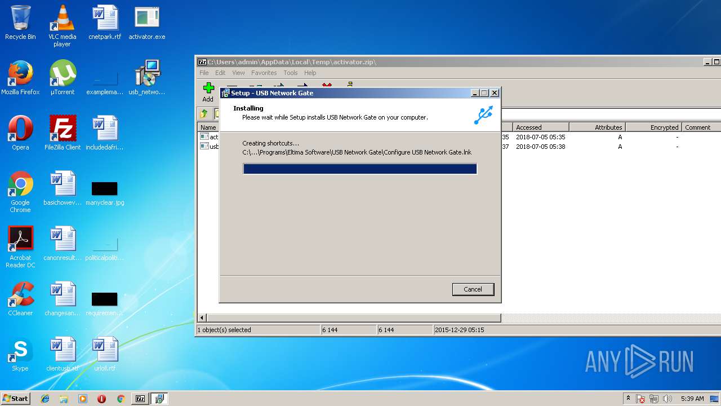This screenshot has width=721, height=406.
Task: Open the 7-Zip Help menu
Action: click(310, 73)
